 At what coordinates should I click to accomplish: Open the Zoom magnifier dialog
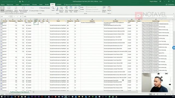click(53, 9)
